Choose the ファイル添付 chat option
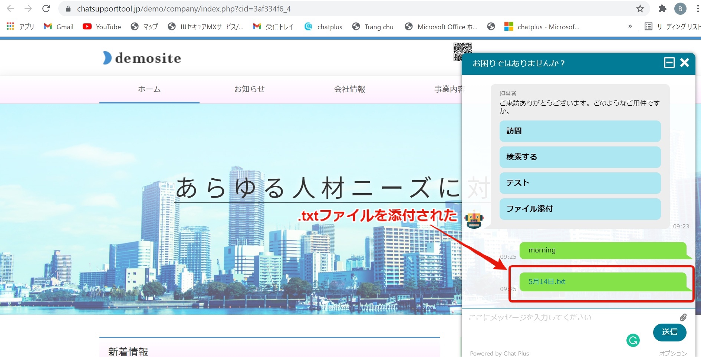701x357 pixels. tap(580, 209)
